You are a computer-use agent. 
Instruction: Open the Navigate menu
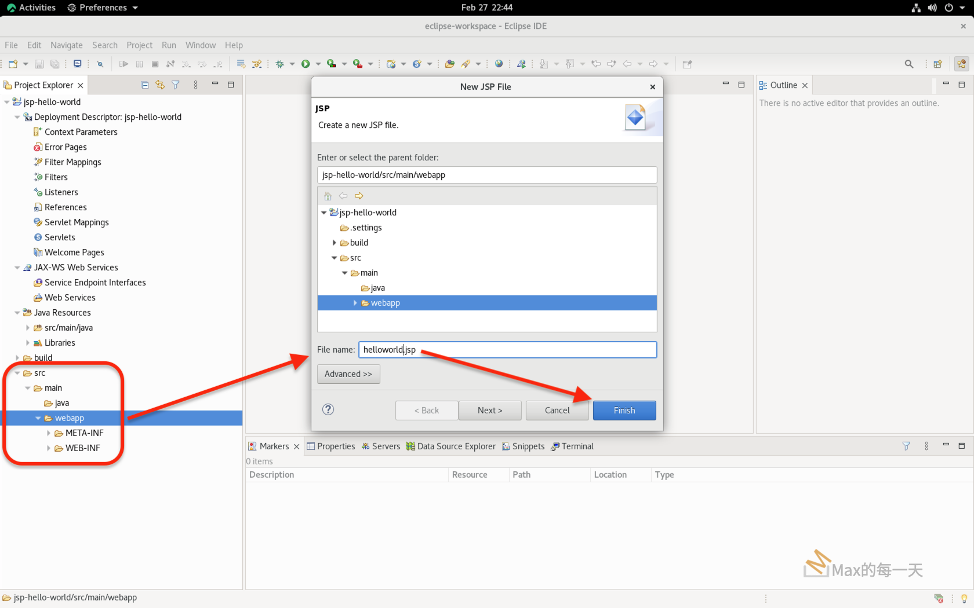[x=66, y=45]
